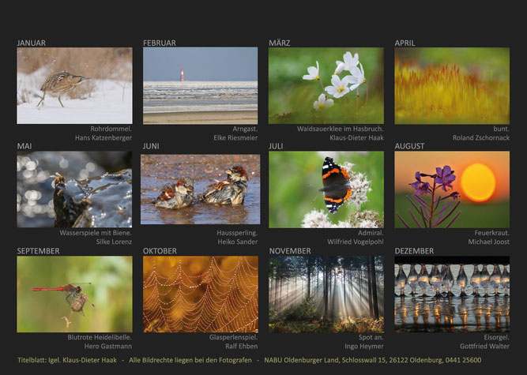Click the AUGUST month heading
The height and width of the screenshot is (375, 527).
coord(409,146)
